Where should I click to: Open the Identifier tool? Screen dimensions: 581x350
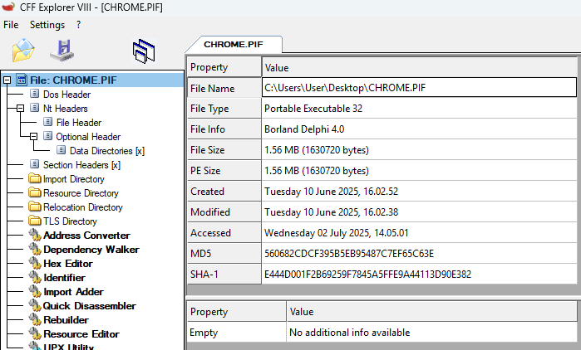coord(65,278)
